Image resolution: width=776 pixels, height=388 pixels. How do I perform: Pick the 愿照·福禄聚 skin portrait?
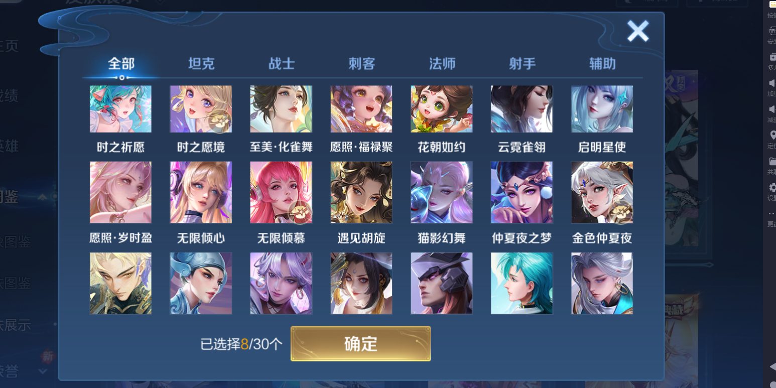pos(361,109)
